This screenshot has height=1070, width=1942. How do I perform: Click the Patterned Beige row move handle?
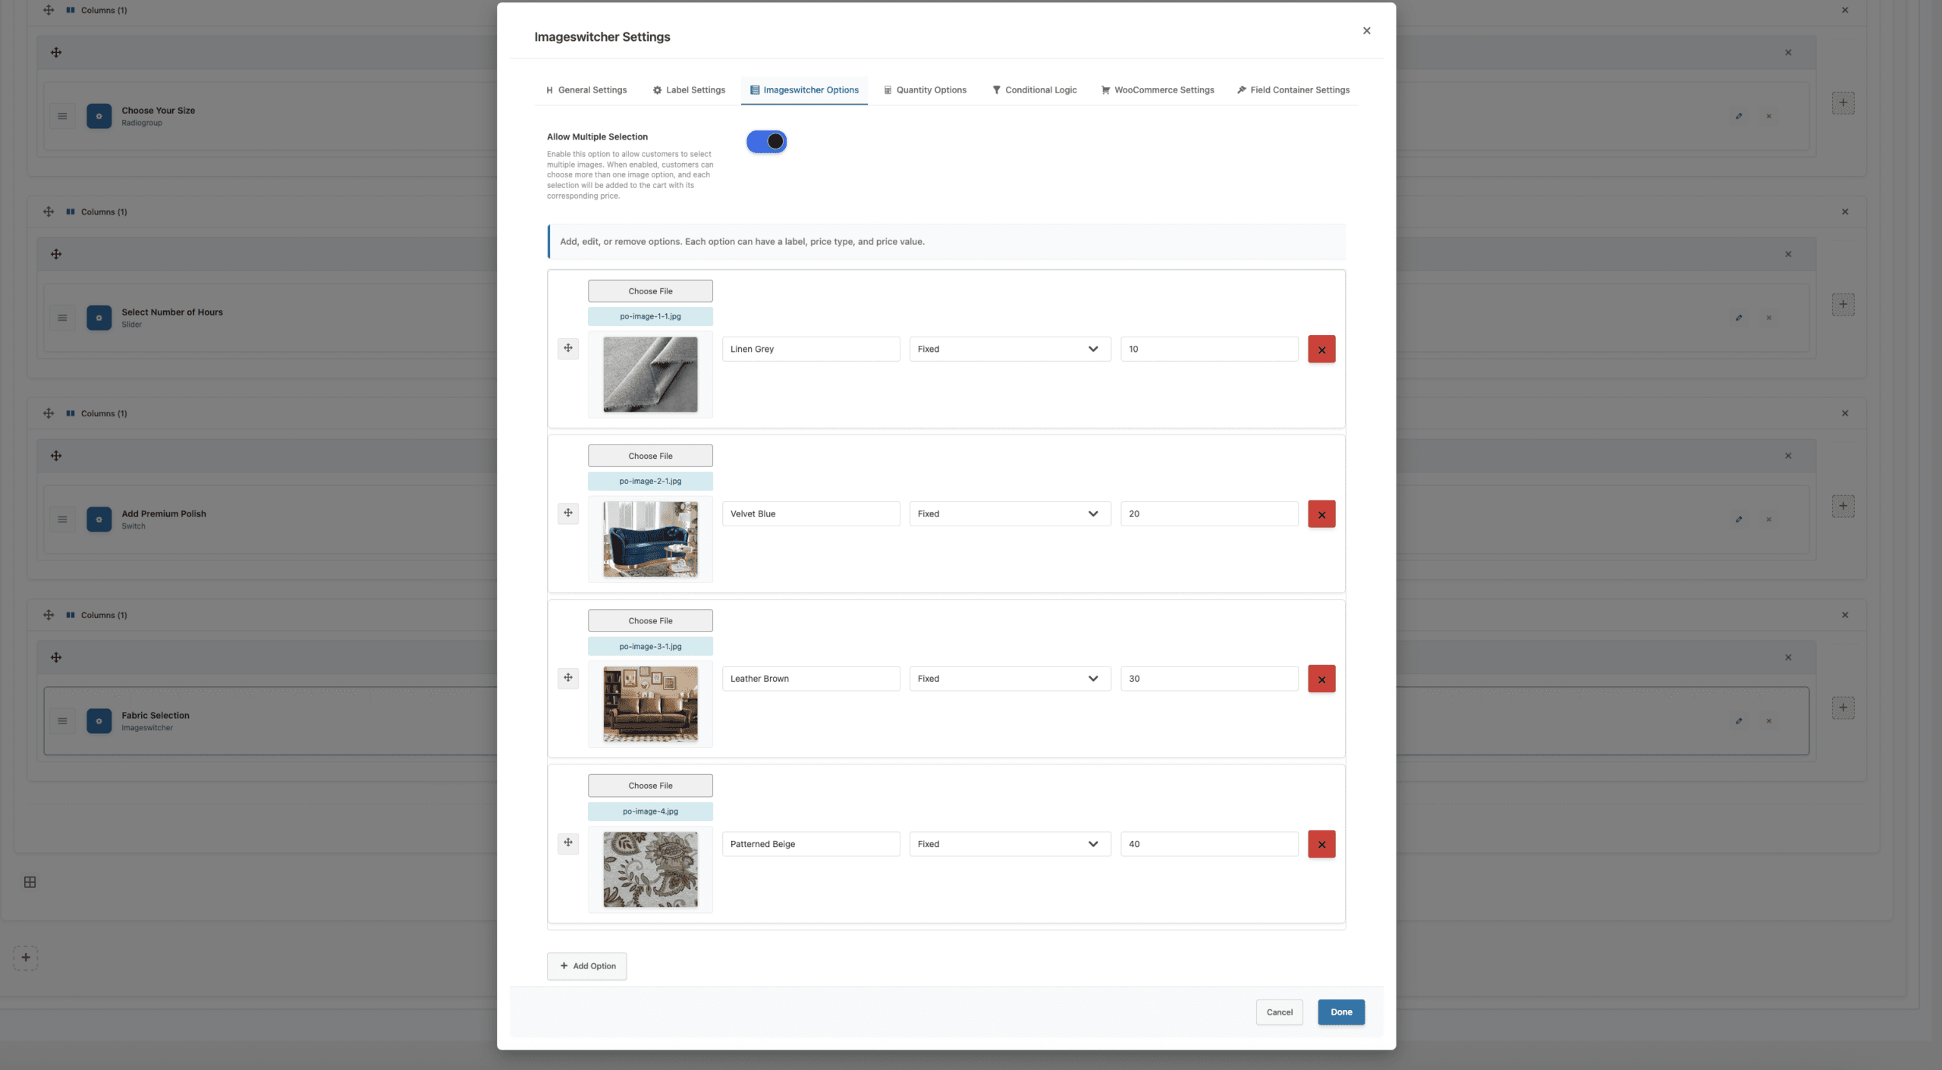(567, 843)
